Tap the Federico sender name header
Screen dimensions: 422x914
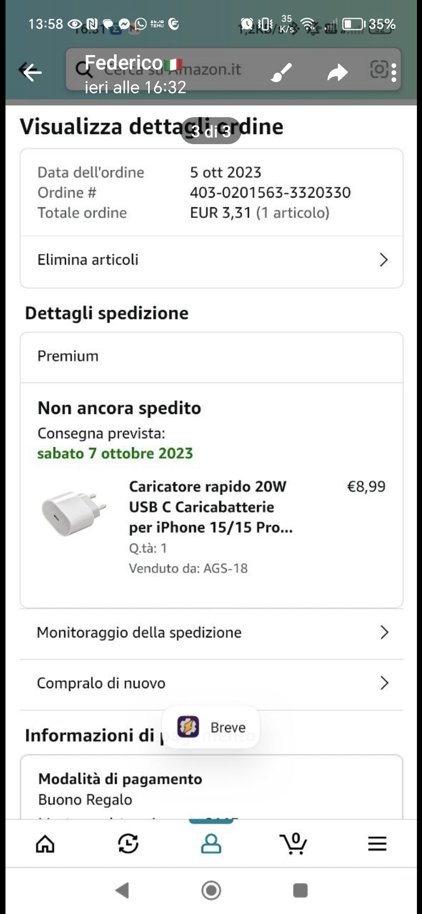tap(124, 62)
